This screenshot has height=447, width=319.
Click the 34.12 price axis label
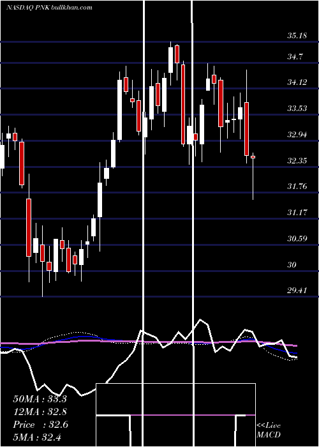tap(297, 82)
